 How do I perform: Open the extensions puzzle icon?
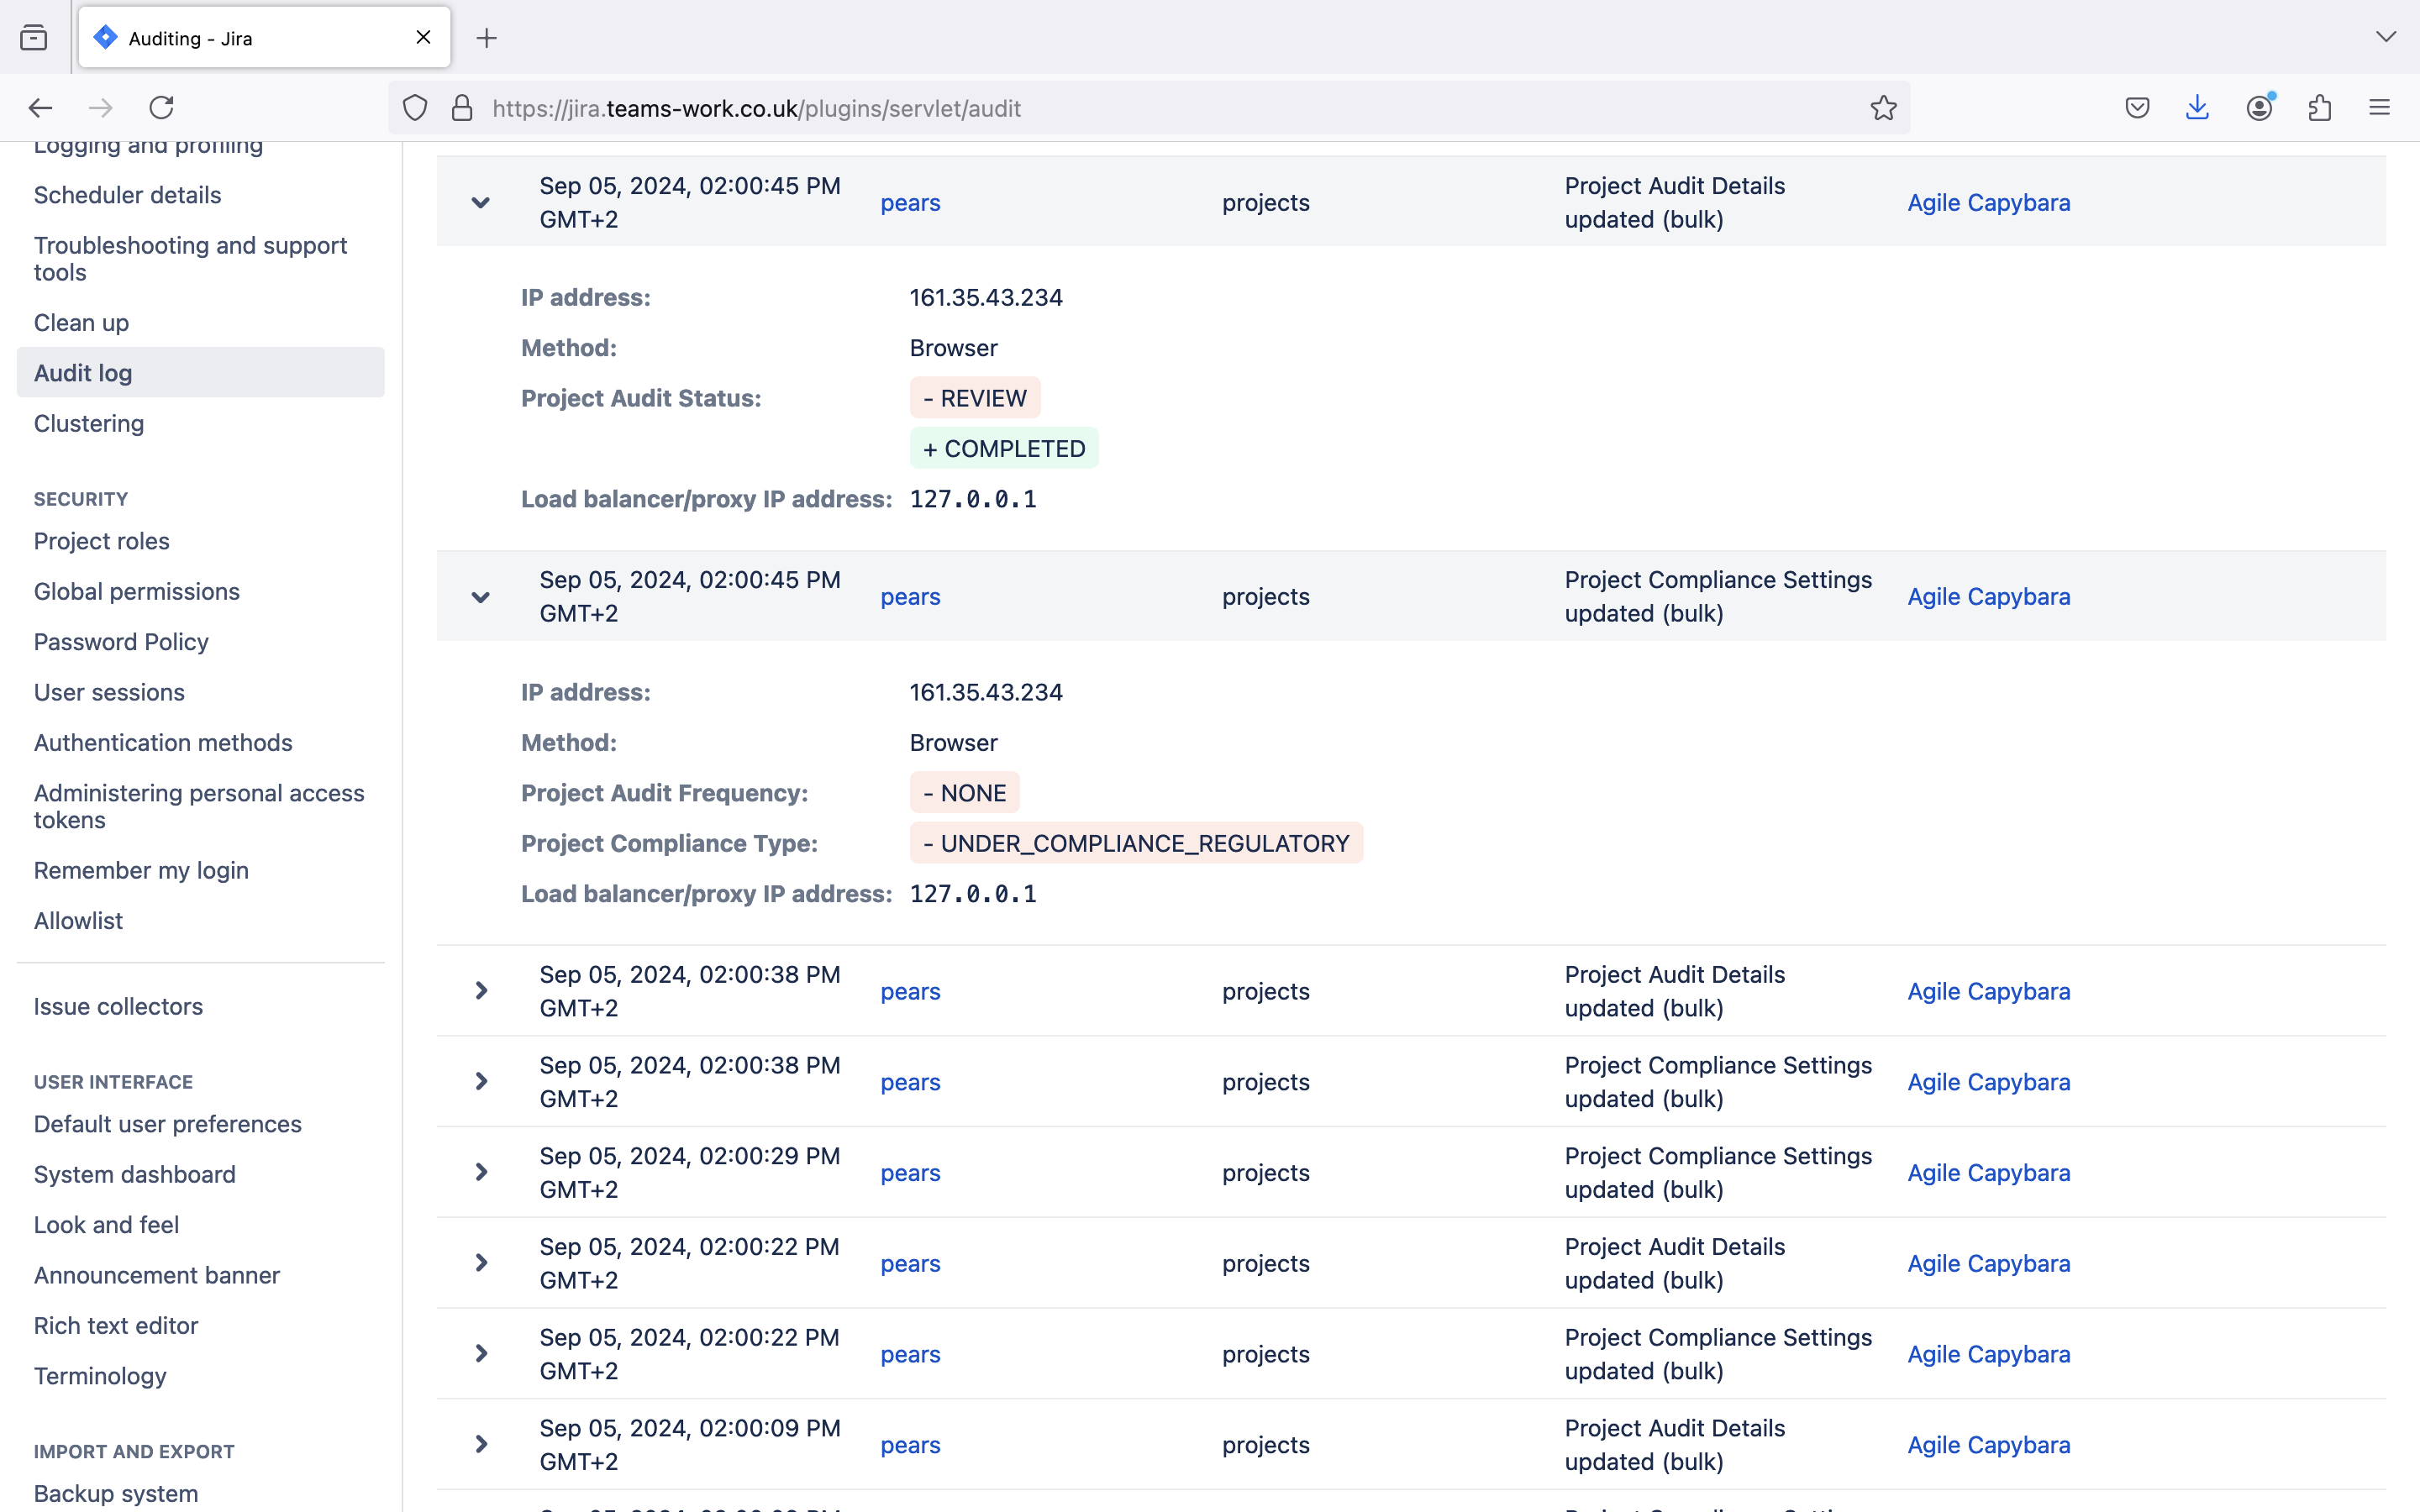[x=2320, y=108]
